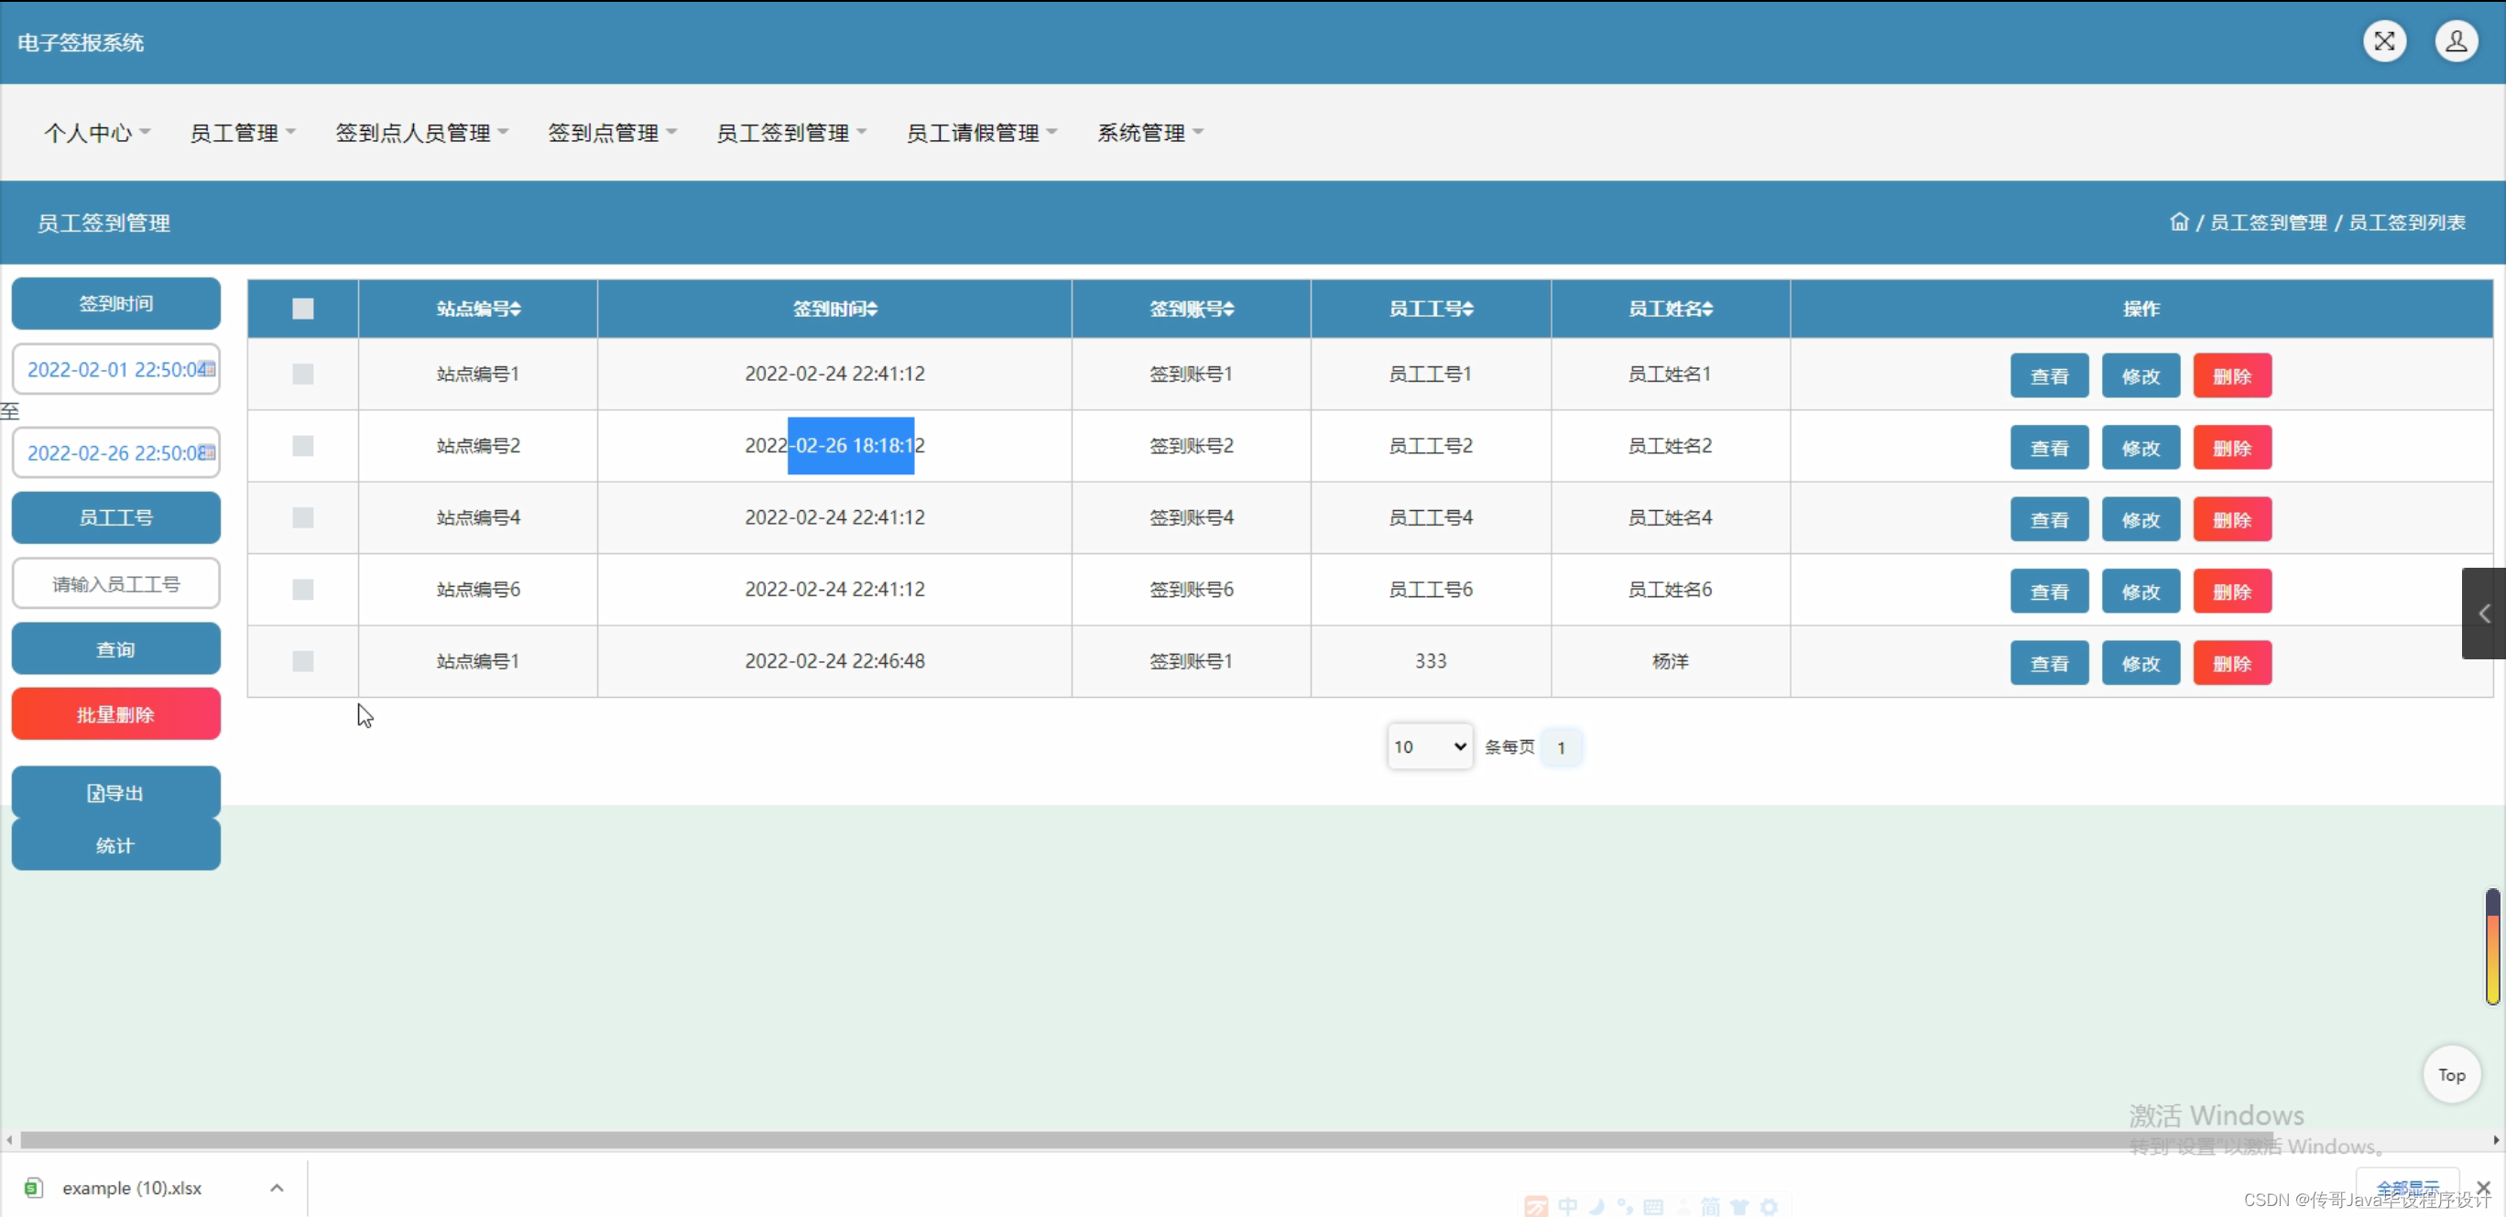The height and width of the screenshot is (1217, 2506).
Task: Click the red slider on the right edge
Action: [2491, 943]
